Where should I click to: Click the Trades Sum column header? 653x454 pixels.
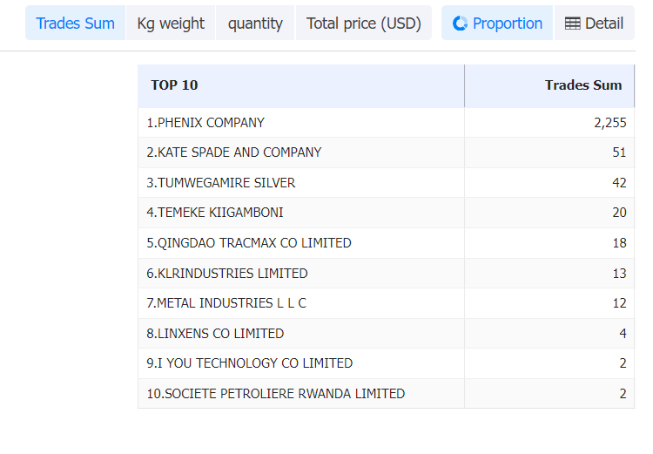tap(582, 85)
